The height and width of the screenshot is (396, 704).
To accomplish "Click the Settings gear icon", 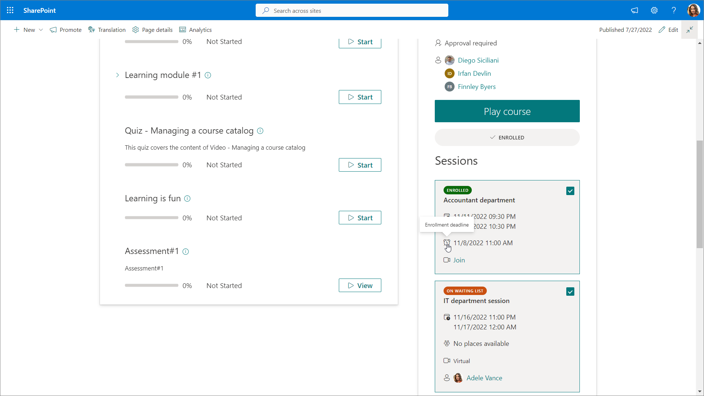I will (654, 10).
